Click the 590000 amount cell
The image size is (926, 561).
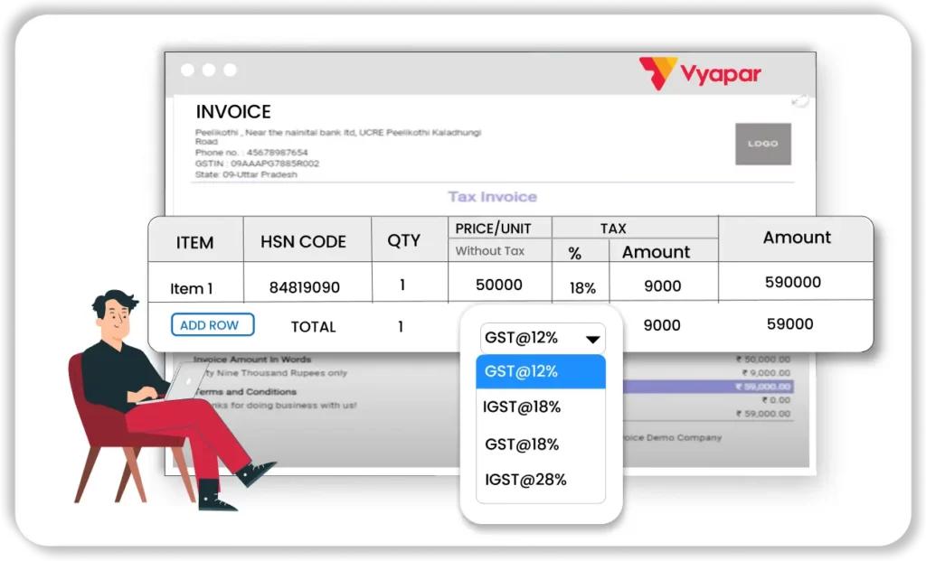(x=792, y=283)
